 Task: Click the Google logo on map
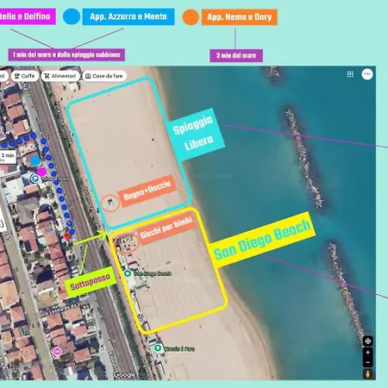pos(124,375)
